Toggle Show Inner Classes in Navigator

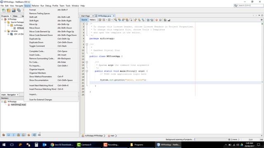(x=24, y=135)
